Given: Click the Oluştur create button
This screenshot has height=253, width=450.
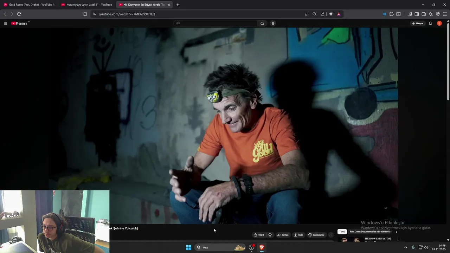Looking at the screenshot, I should [418, 24].
